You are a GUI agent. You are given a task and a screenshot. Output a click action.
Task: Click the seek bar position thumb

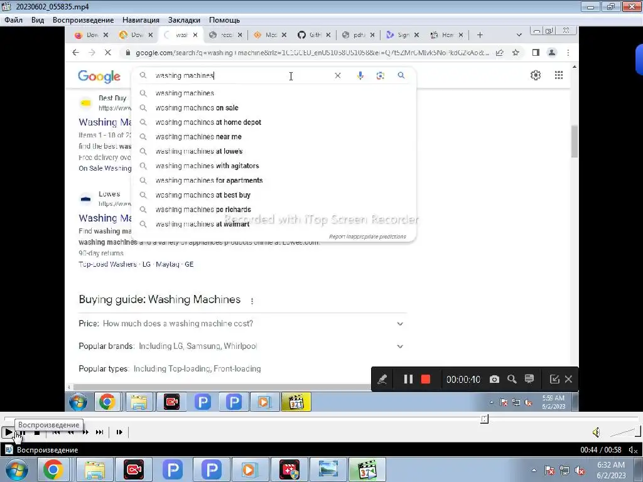484,419
